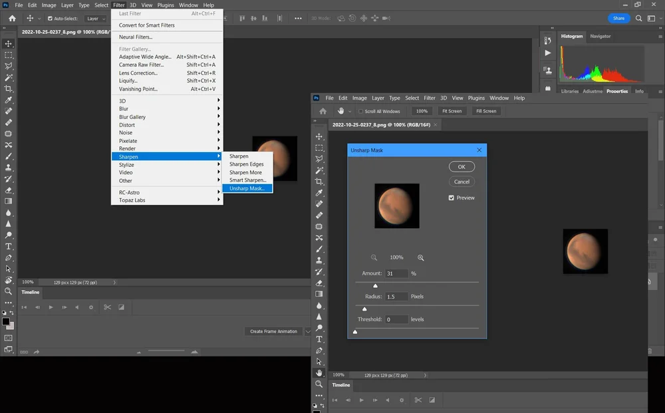Image resolution: width=665 pixels, height=413 pixels.
Task: Expand the Stylize submenu in Filter menu
Action: click(x=167, y=164)
